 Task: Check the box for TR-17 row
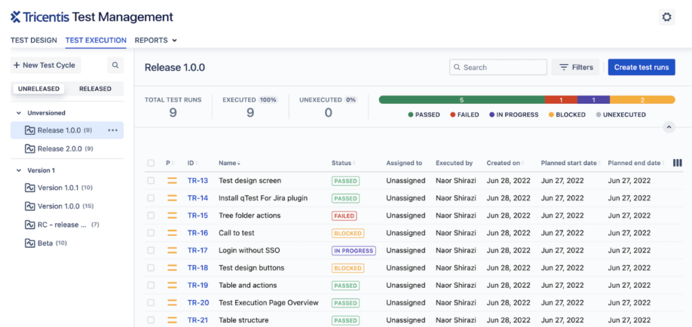pyautogui.click(x=151, y=250)
